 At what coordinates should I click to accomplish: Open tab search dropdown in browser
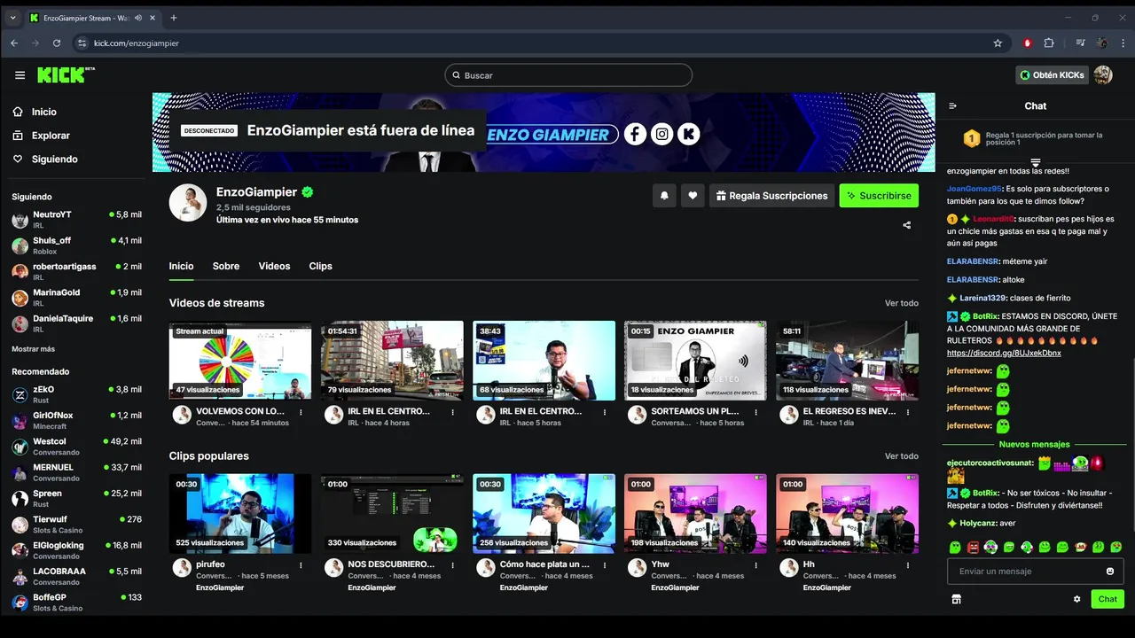[x=12, y=18]
